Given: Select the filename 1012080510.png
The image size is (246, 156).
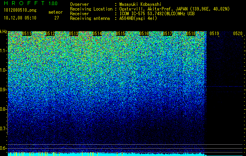Looking at the screenshot, I should (20, 11).
